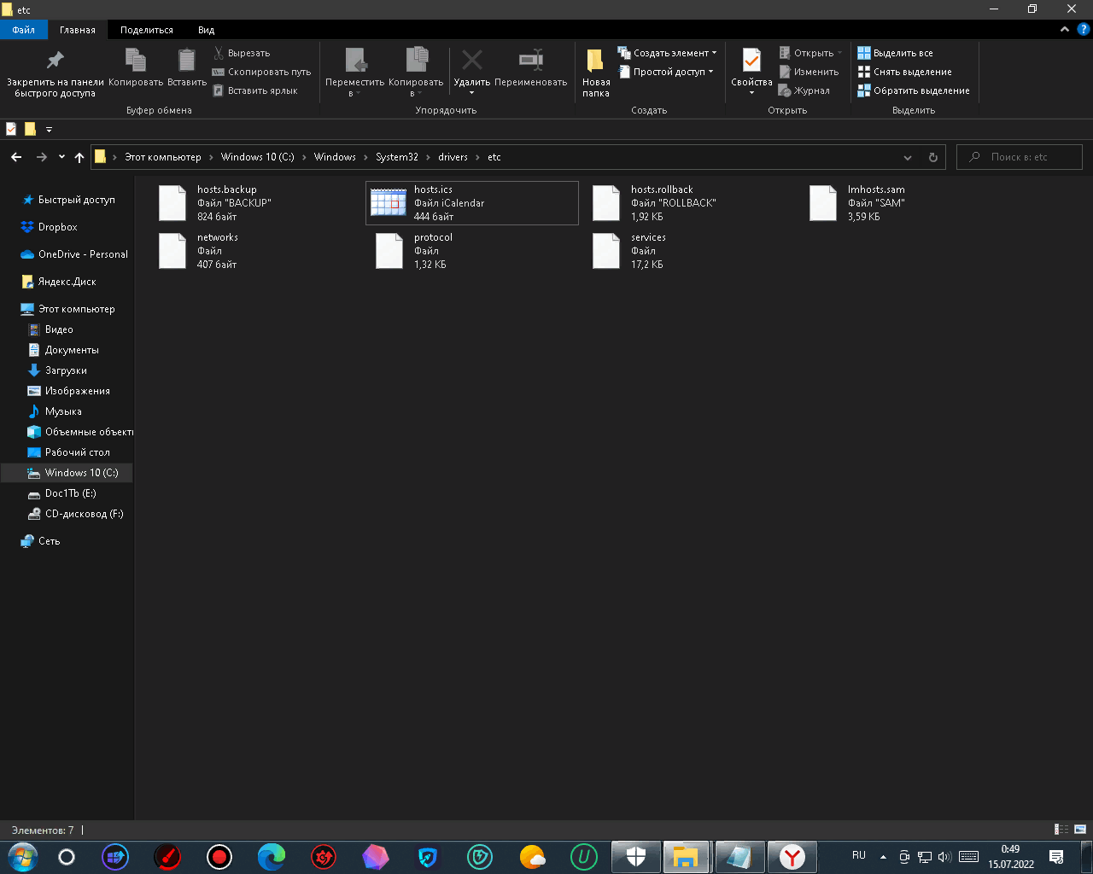The height and width of the screenshot is (874, 1093).
Task: Open Свойства properties
Action: (x=751, y=73)
